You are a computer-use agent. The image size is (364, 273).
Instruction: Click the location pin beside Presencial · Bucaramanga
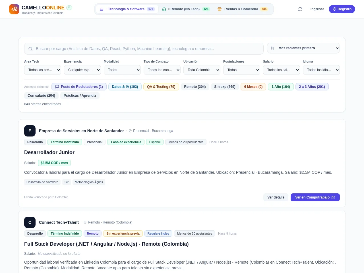(x=130, y=131)
